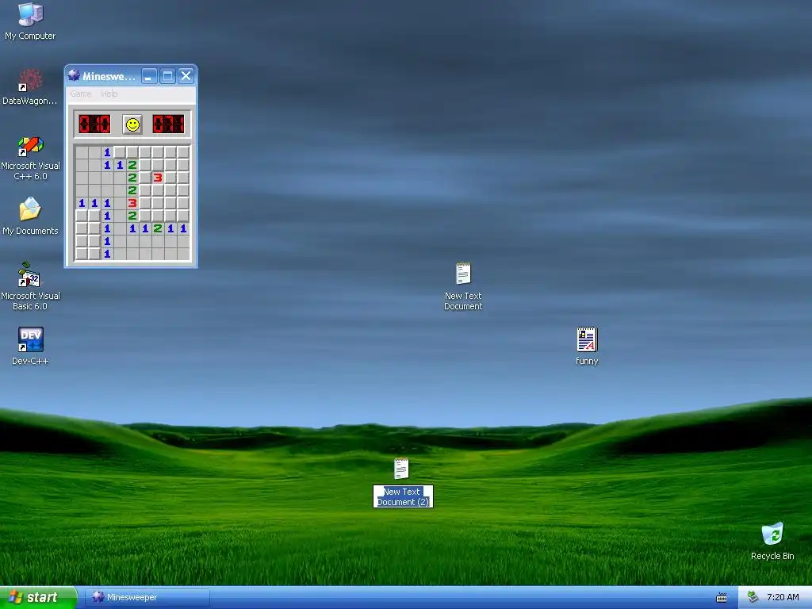Click the Safely Remove Hardware tray icon

(x=753, y=597)
